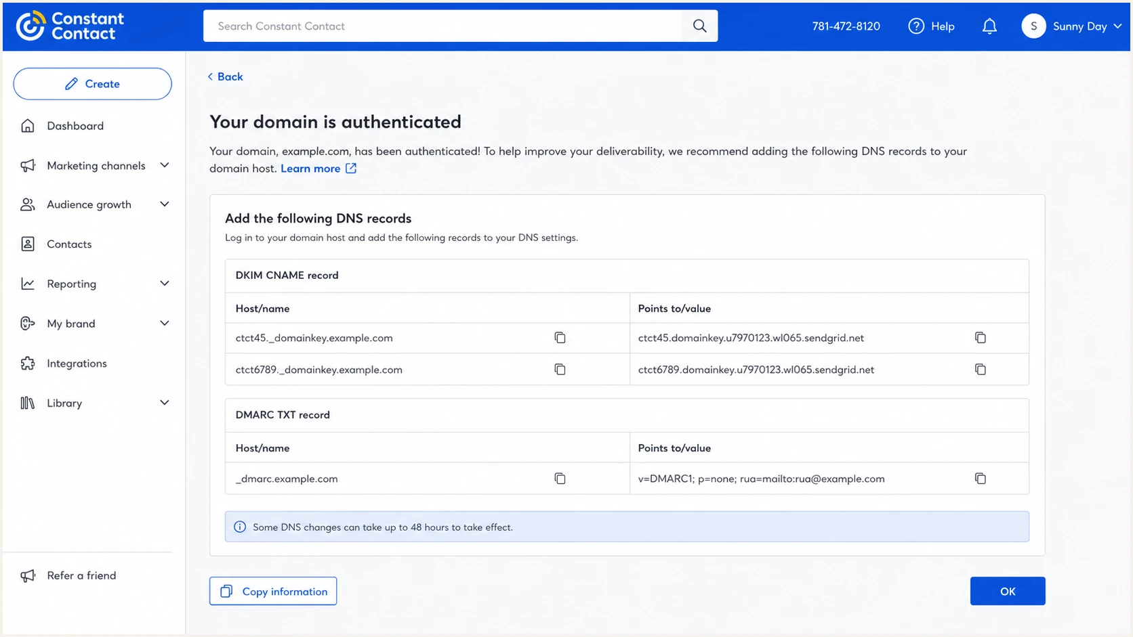The image size is (1133, 637).
Task: Click the Help text link
Action: [x=943, y=26]
